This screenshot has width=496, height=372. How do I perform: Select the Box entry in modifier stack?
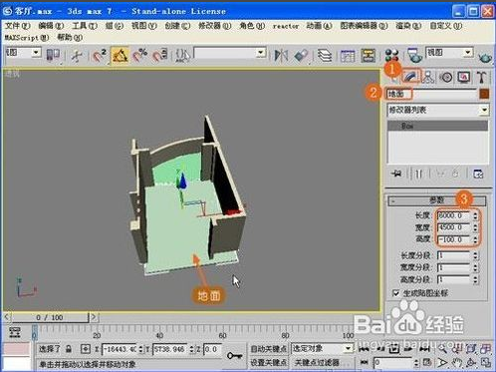(x=438, y=126)
